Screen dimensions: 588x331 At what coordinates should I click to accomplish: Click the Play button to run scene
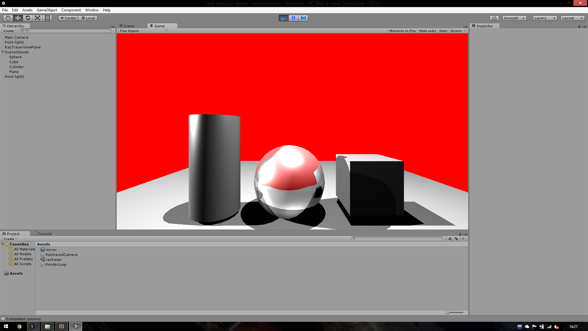click(283, 18)
